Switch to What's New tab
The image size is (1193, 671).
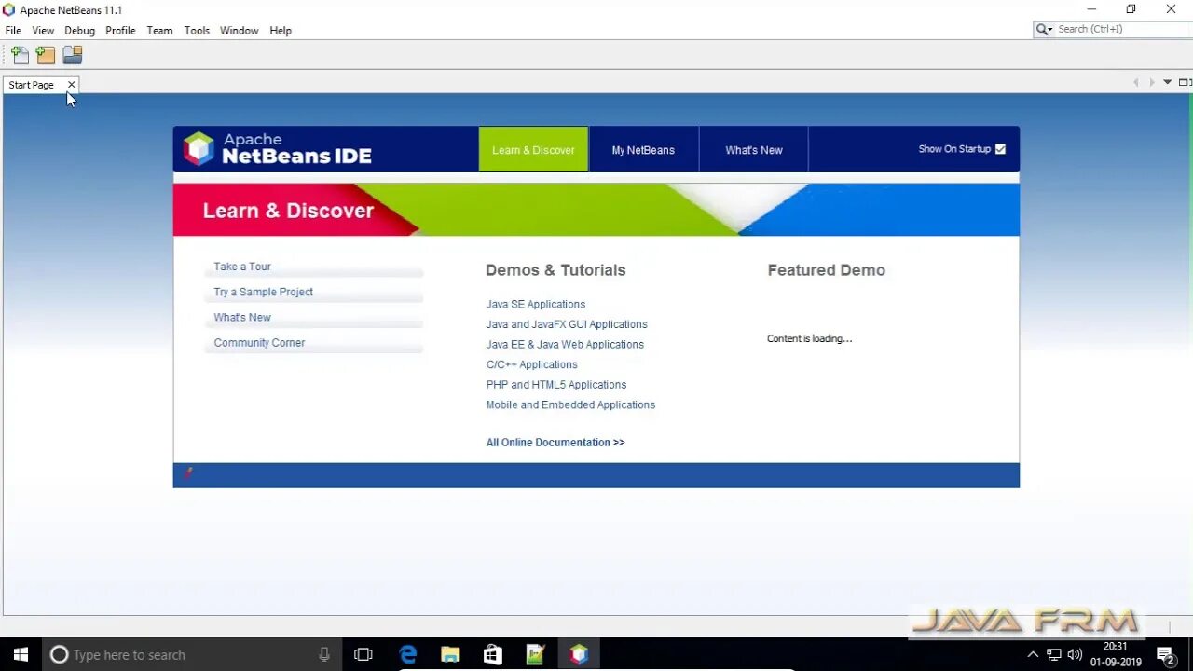coord(754,150)
